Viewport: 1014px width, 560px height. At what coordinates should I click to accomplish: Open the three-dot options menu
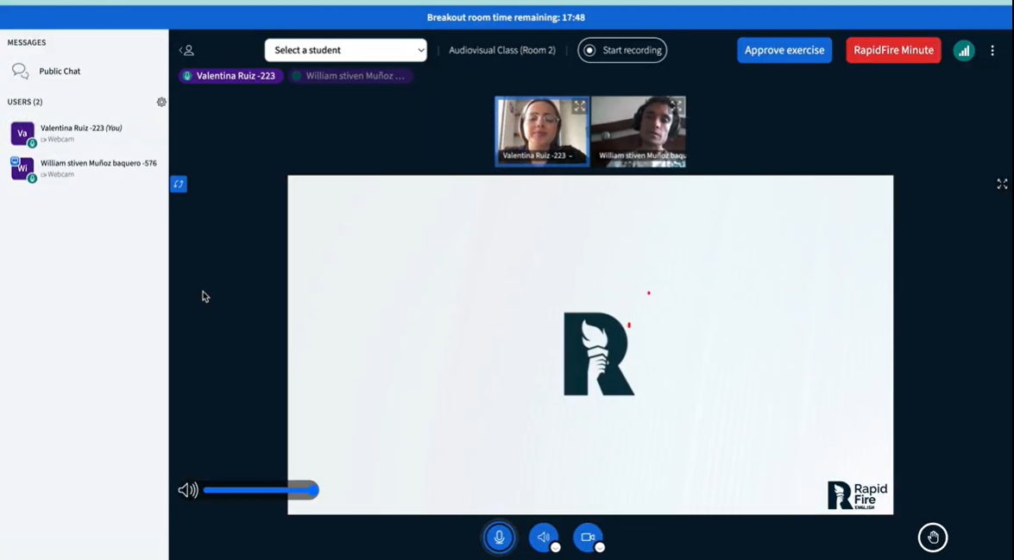pos(992,50)
